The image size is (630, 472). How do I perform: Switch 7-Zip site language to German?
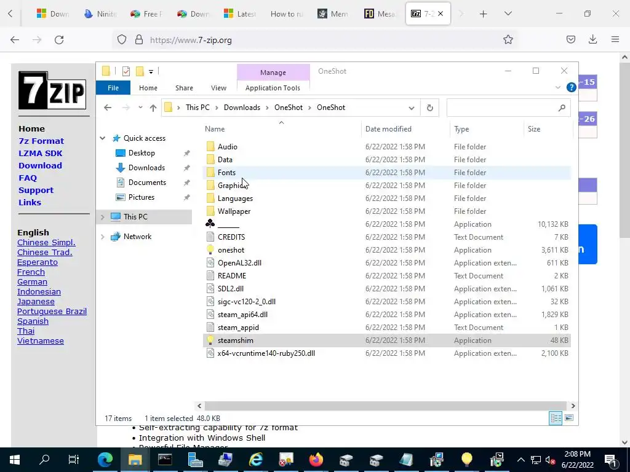tap(32, 281)
